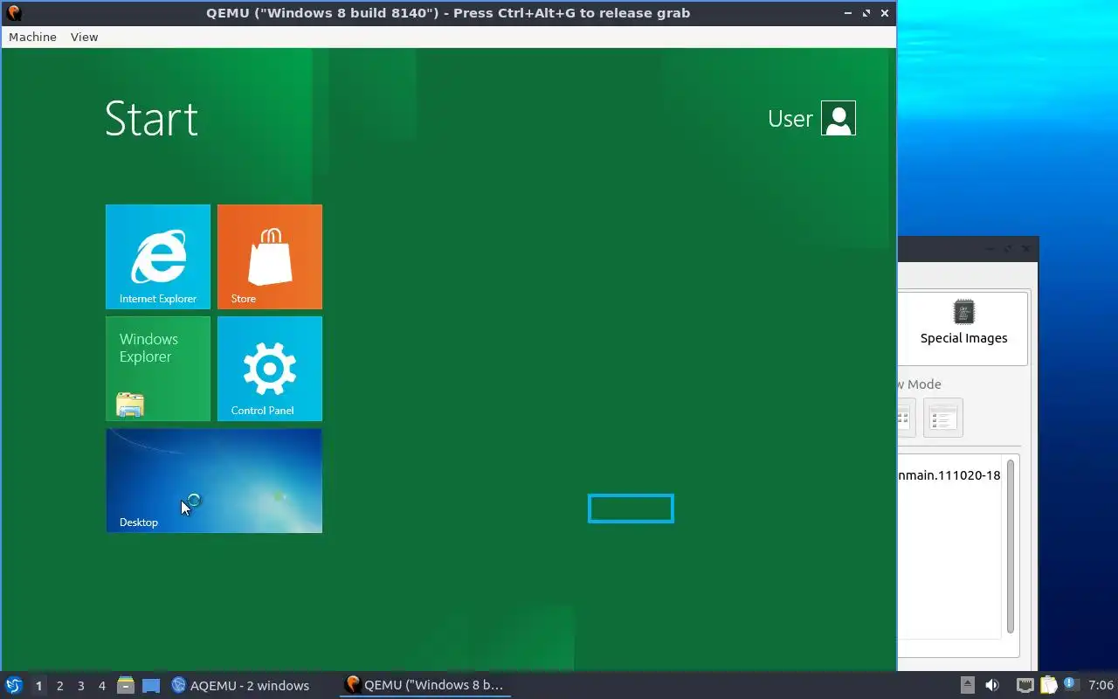
Task: Open the desktop start menu bird icon
Action: tap(14, 685)
